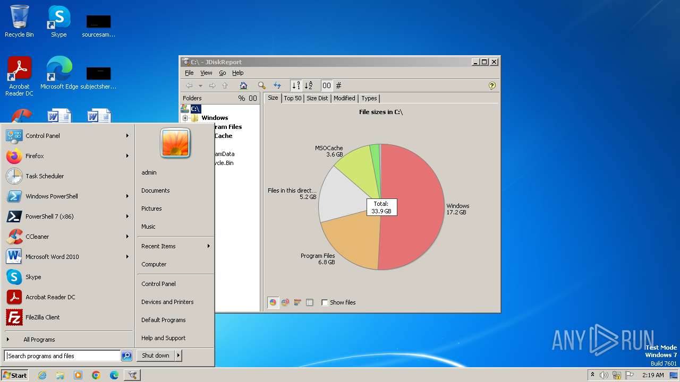This screenshot has height=382, width=680.
Task: Click the yellow help question mark icon
Action: point(492,85)
